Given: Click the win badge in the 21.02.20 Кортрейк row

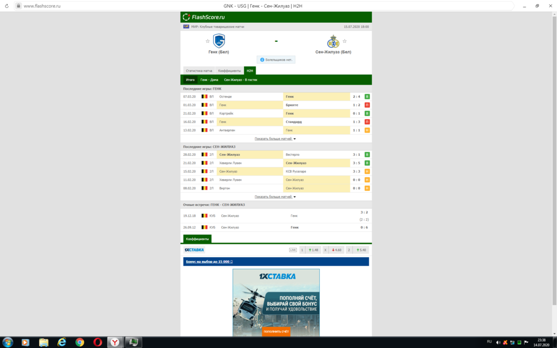Looking at the screenshot, I should click(x=367, y=113).
